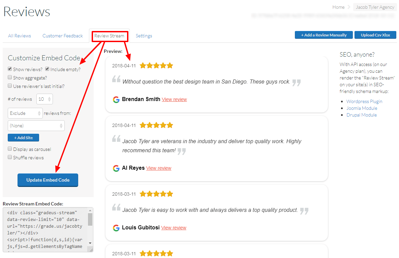Open the (None) site dropdown
This screenshot has width=399, height=258.
pos(36,126)
